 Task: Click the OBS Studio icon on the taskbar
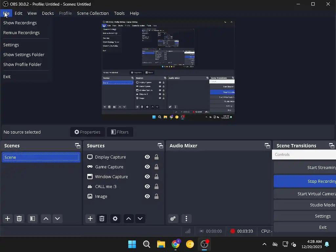click(x=204, y=244)
